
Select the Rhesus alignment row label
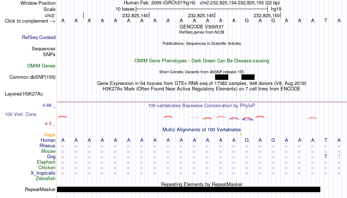point(47,146)
